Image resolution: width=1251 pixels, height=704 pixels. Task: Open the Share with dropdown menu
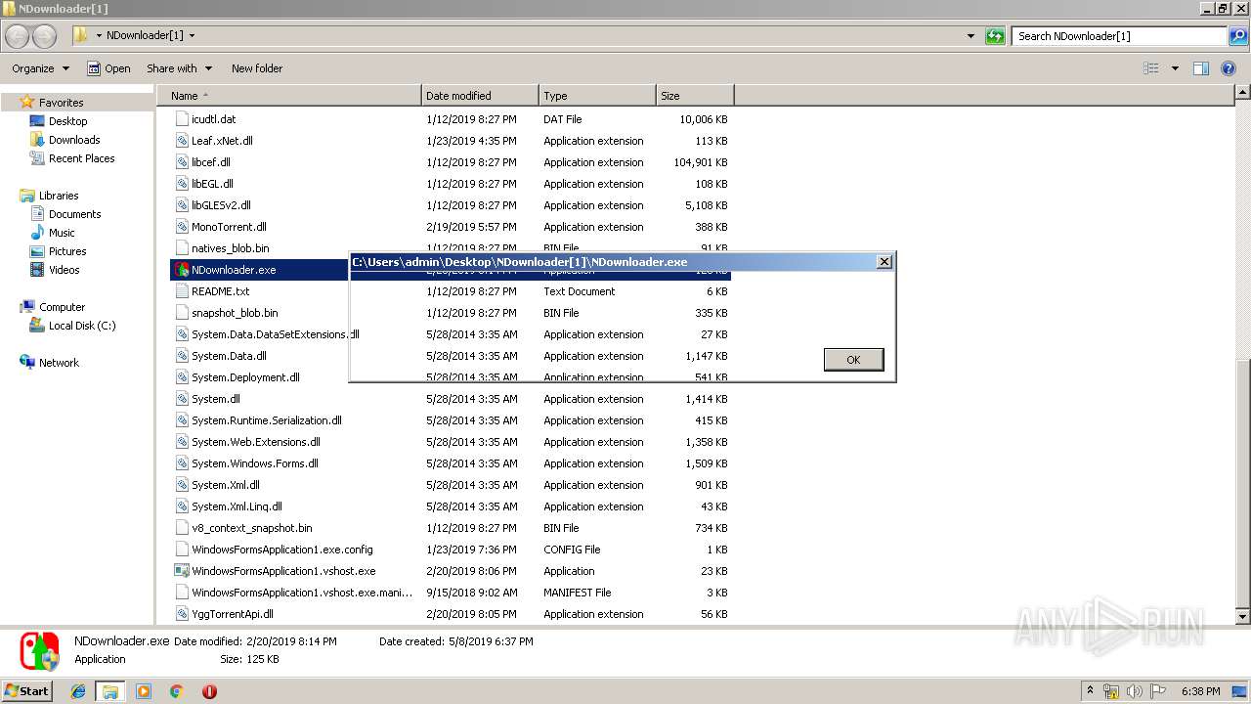coord(178,68)
